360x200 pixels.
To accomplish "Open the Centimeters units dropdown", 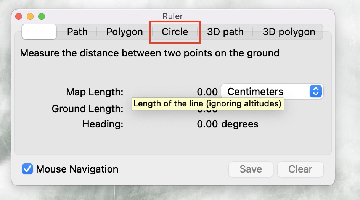I will click(x=272, y=92).
